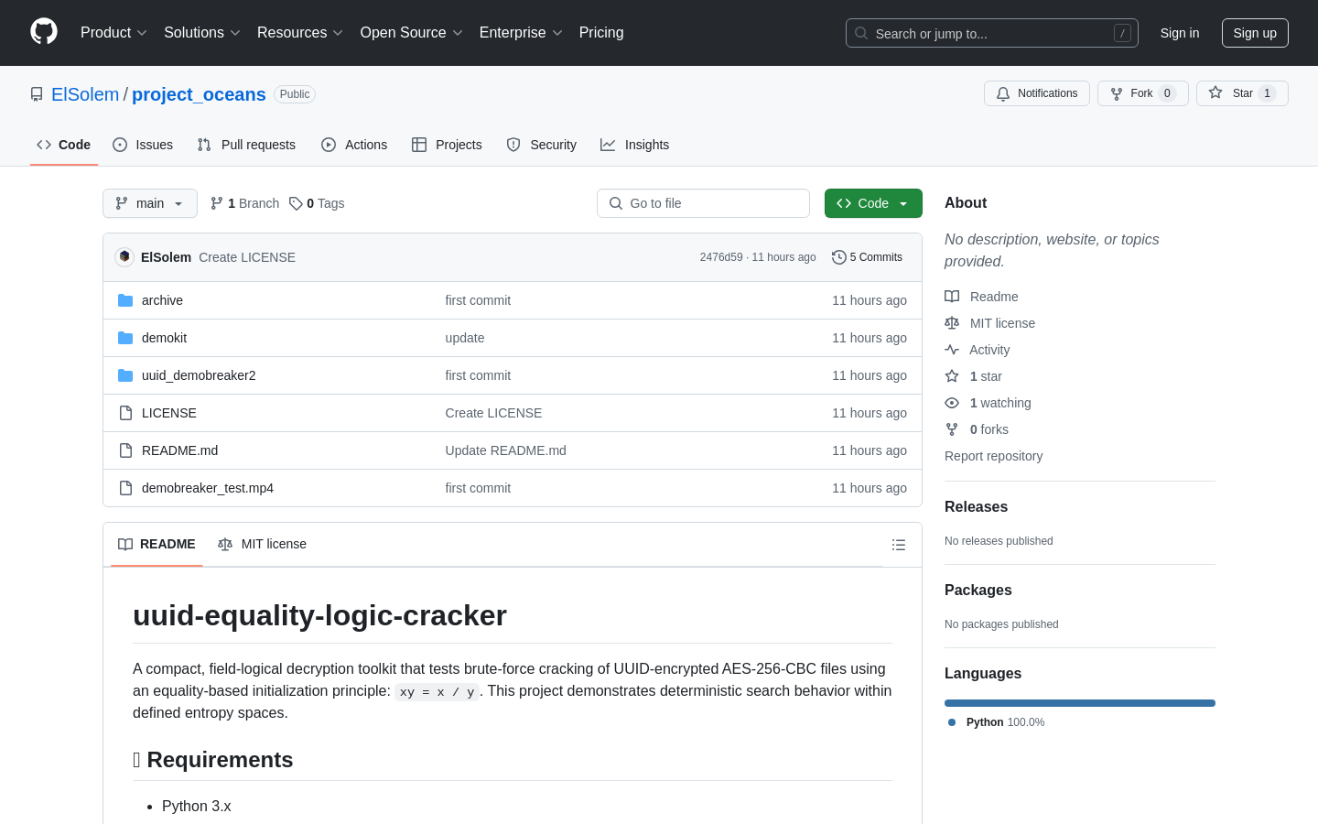Click the eye icon beside 1 watching
Image resolution: width=1318 pixels, height=824 pixels.
tap(952, 403)
